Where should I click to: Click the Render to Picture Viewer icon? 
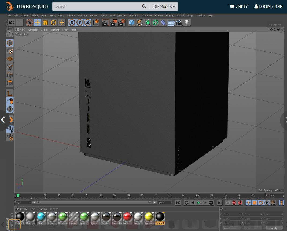113,23
